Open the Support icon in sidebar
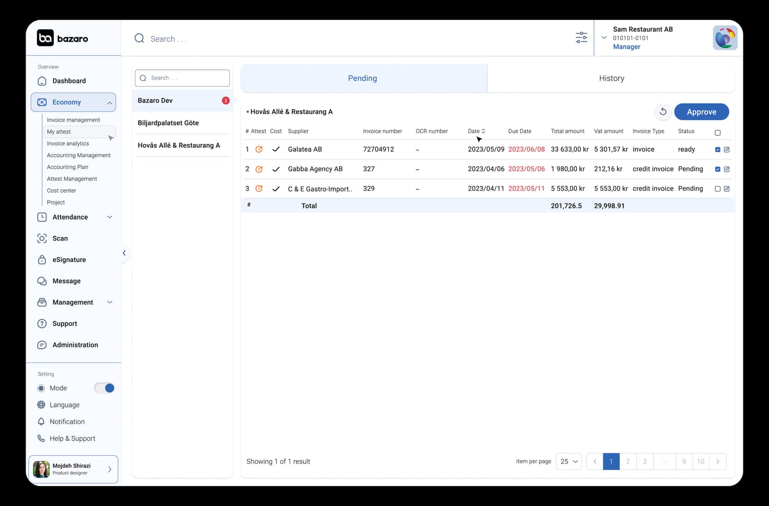769x506 pixels. [42, 323]
